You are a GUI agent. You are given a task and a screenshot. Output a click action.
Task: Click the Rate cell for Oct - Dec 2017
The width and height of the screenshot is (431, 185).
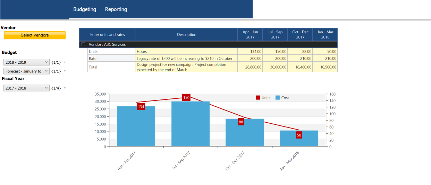pyautogui.click(x=300, y=59)
